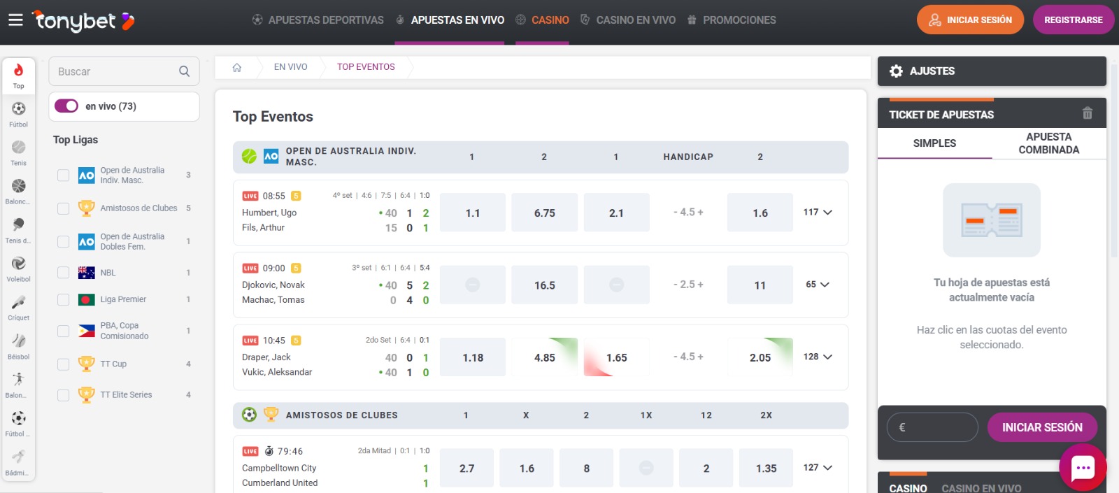This screenshot has width=1119, height=493.
Task: Open the hamburger main menu
Action: (x=15, y=20)
